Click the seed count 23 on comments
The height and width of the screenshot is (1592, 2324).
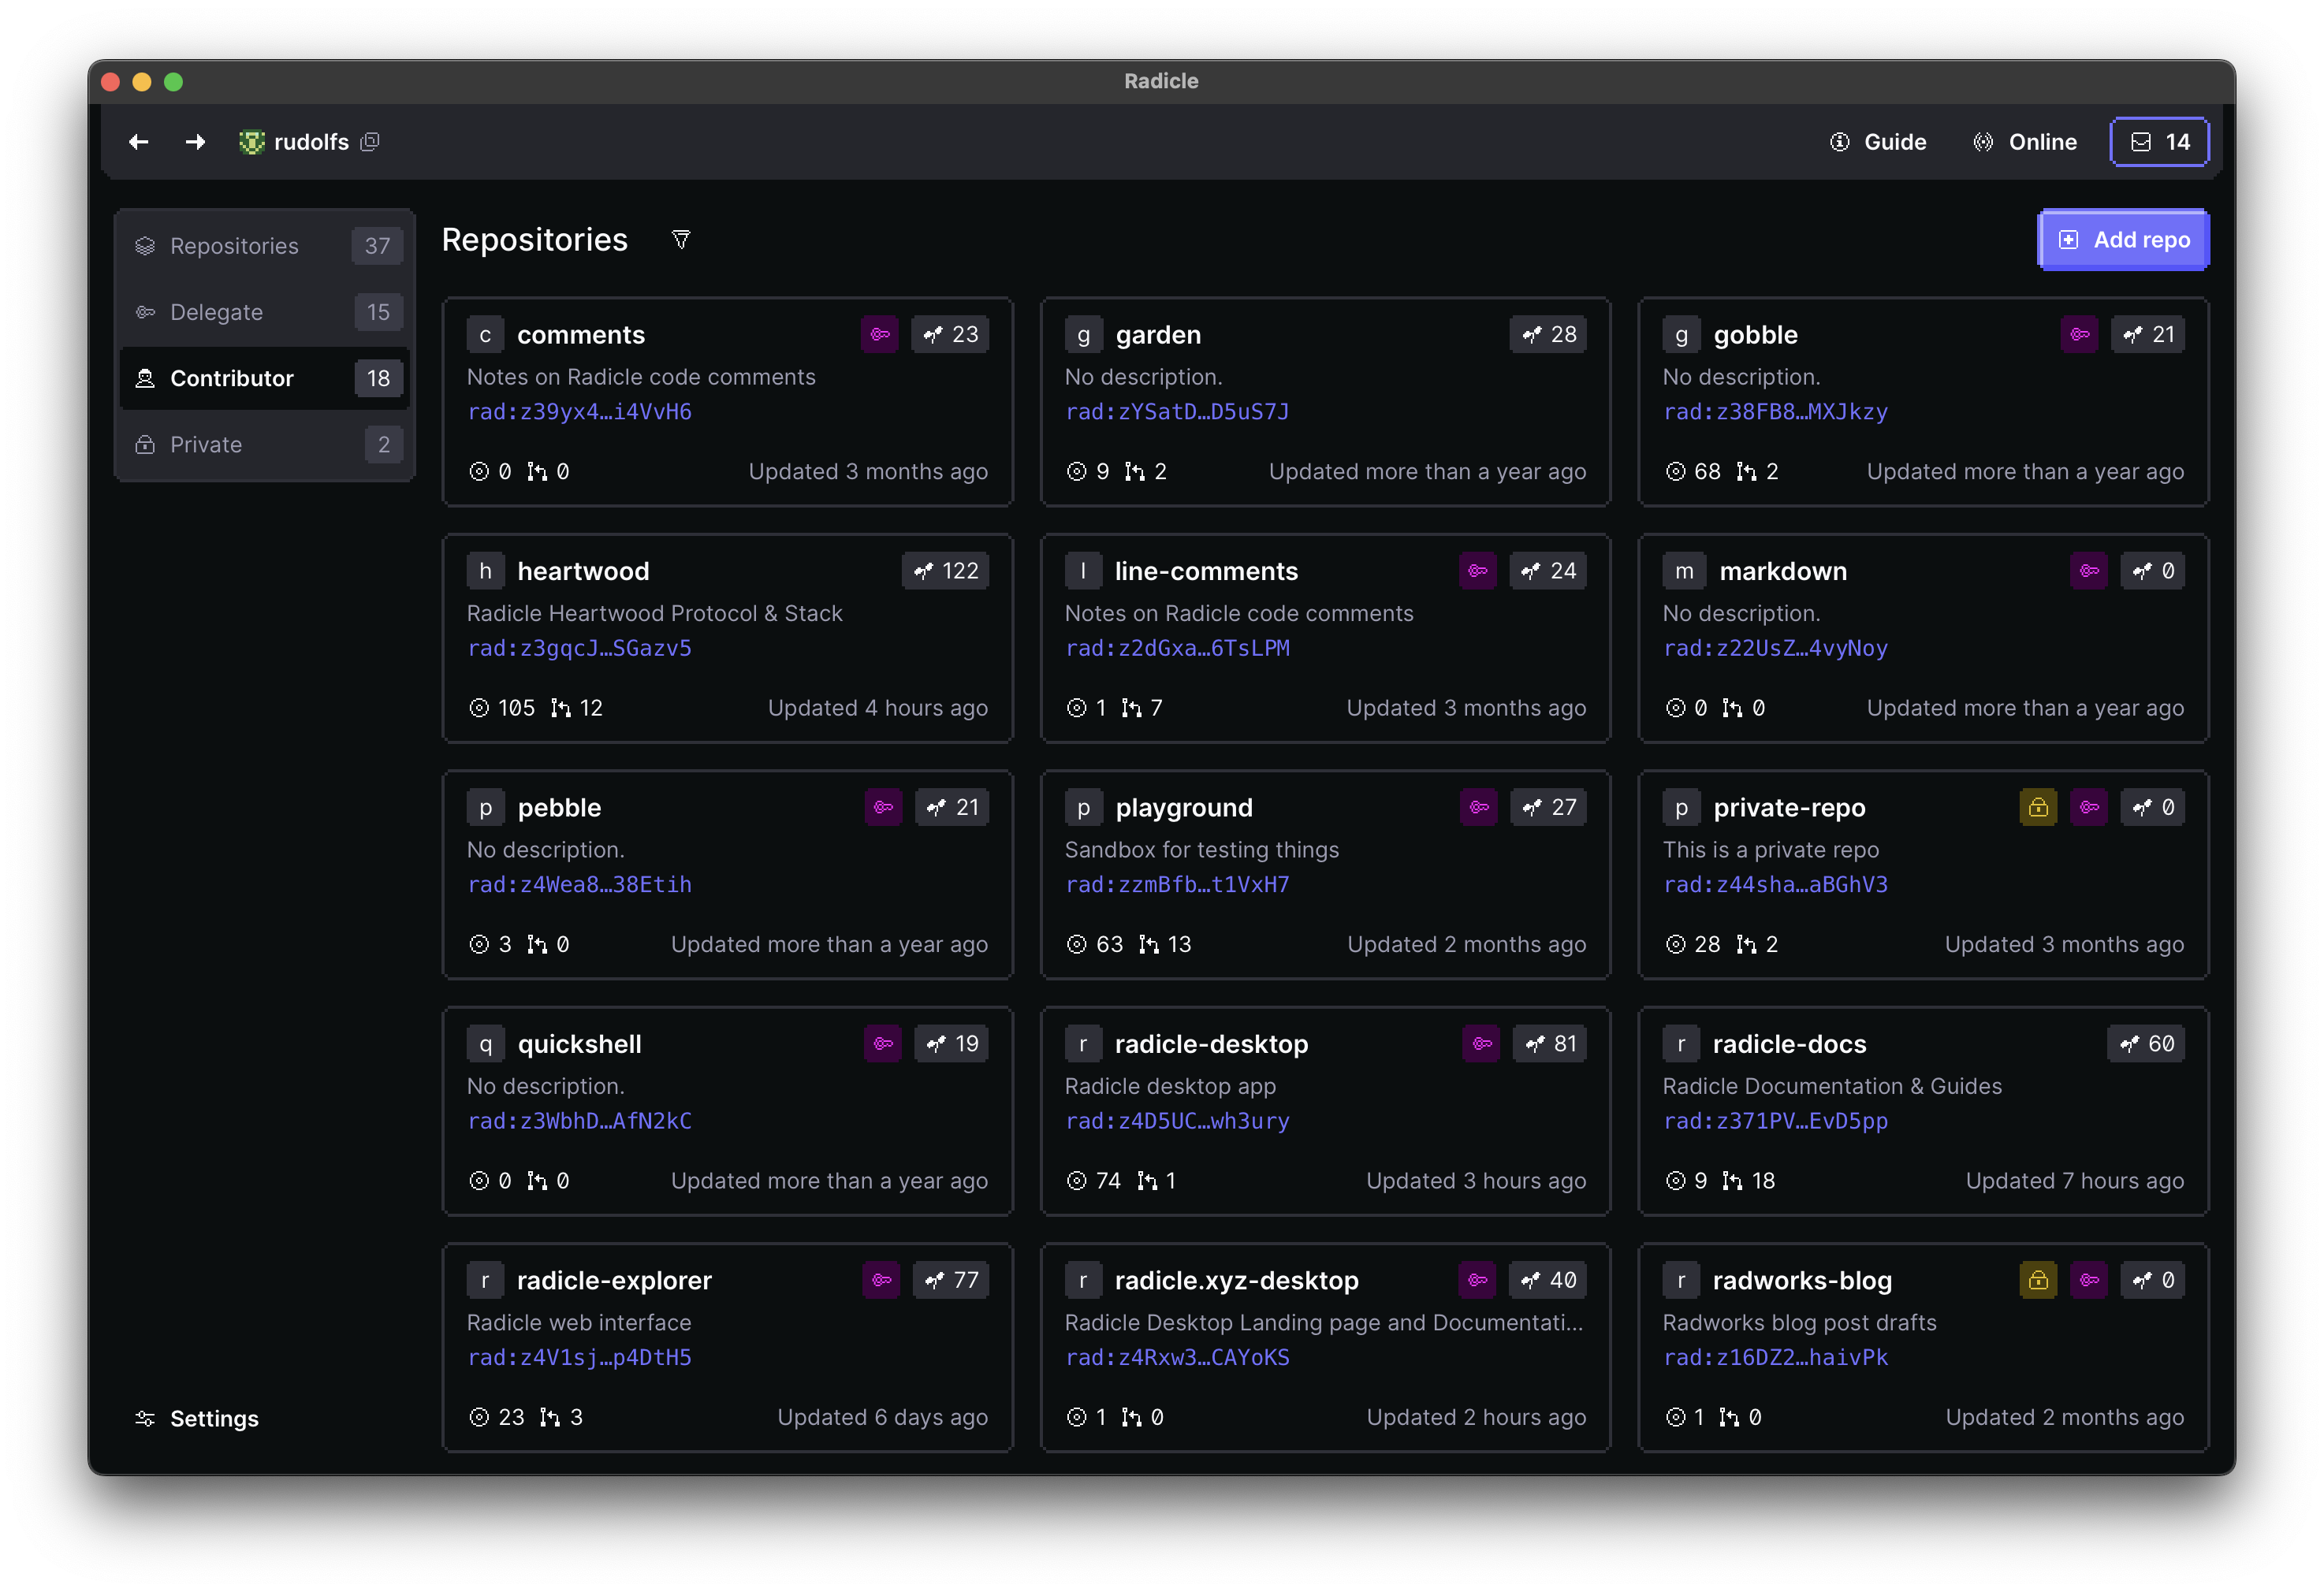tap(950, 335)
